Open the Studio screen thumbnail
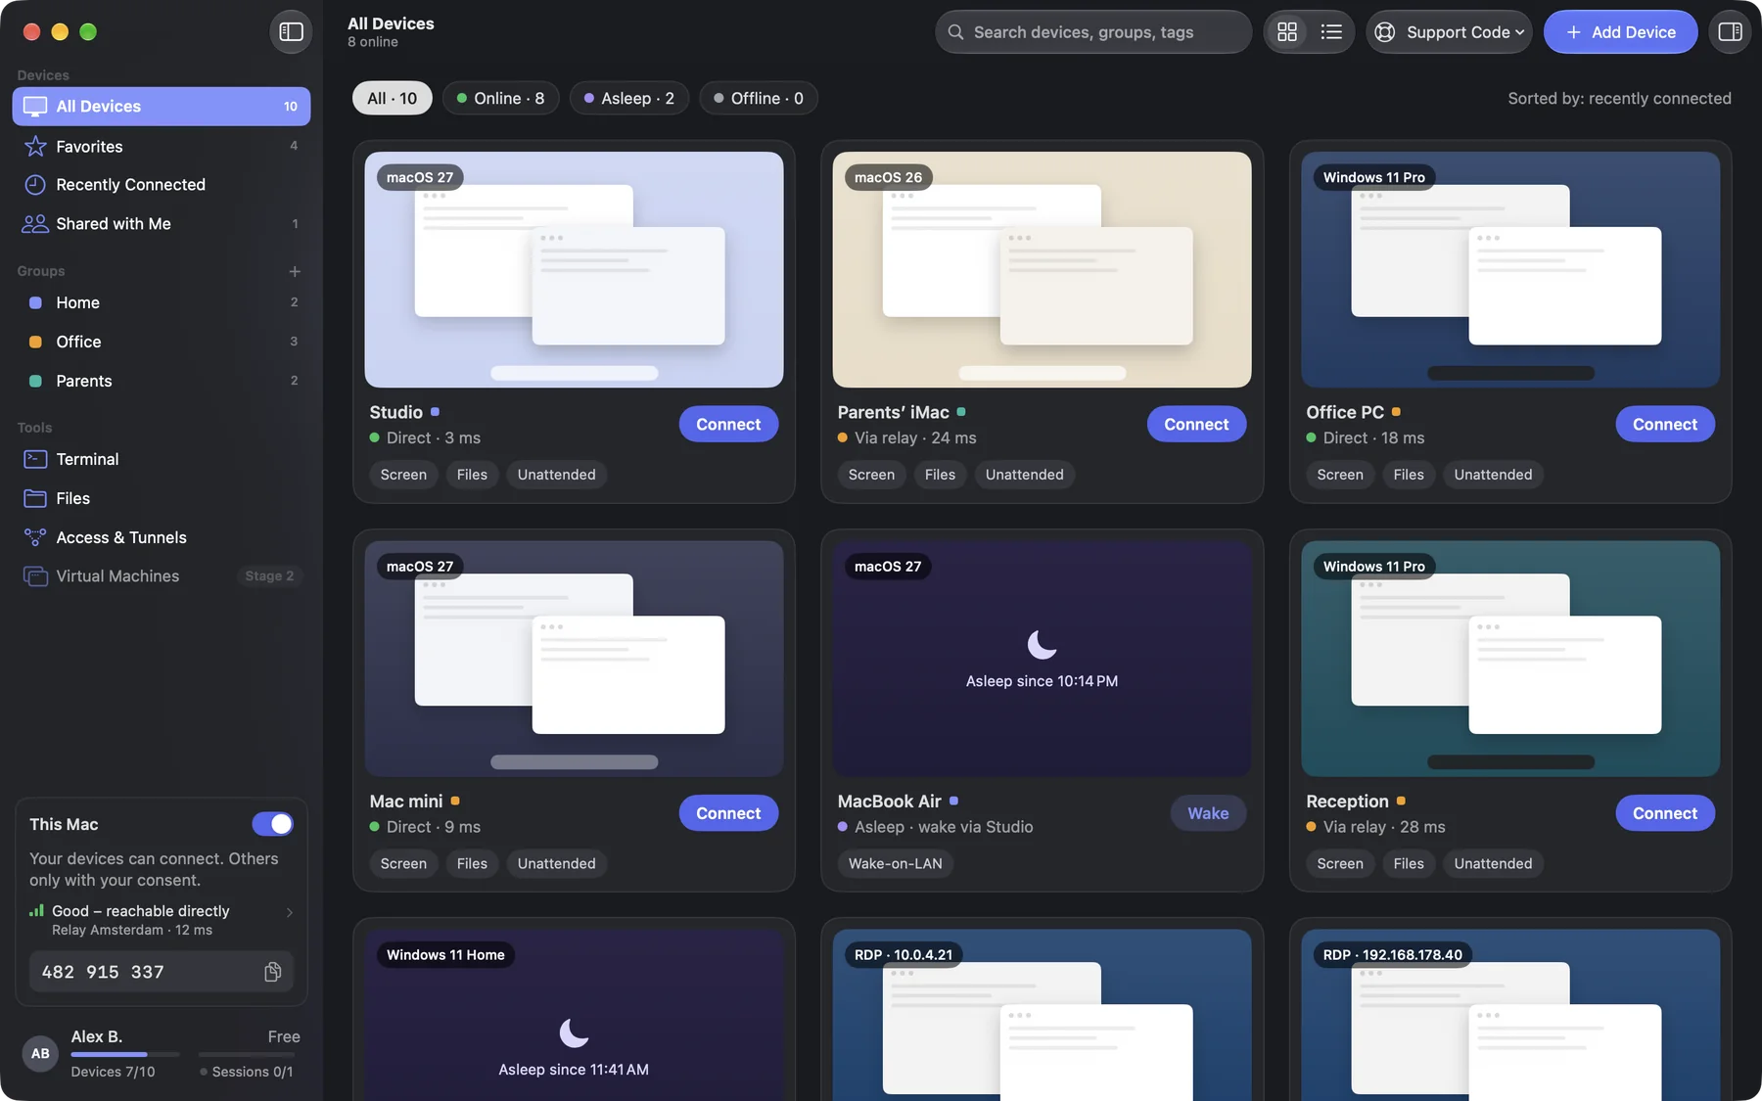This screenshot has width=1762, height=1101. (x=574, y=269)
